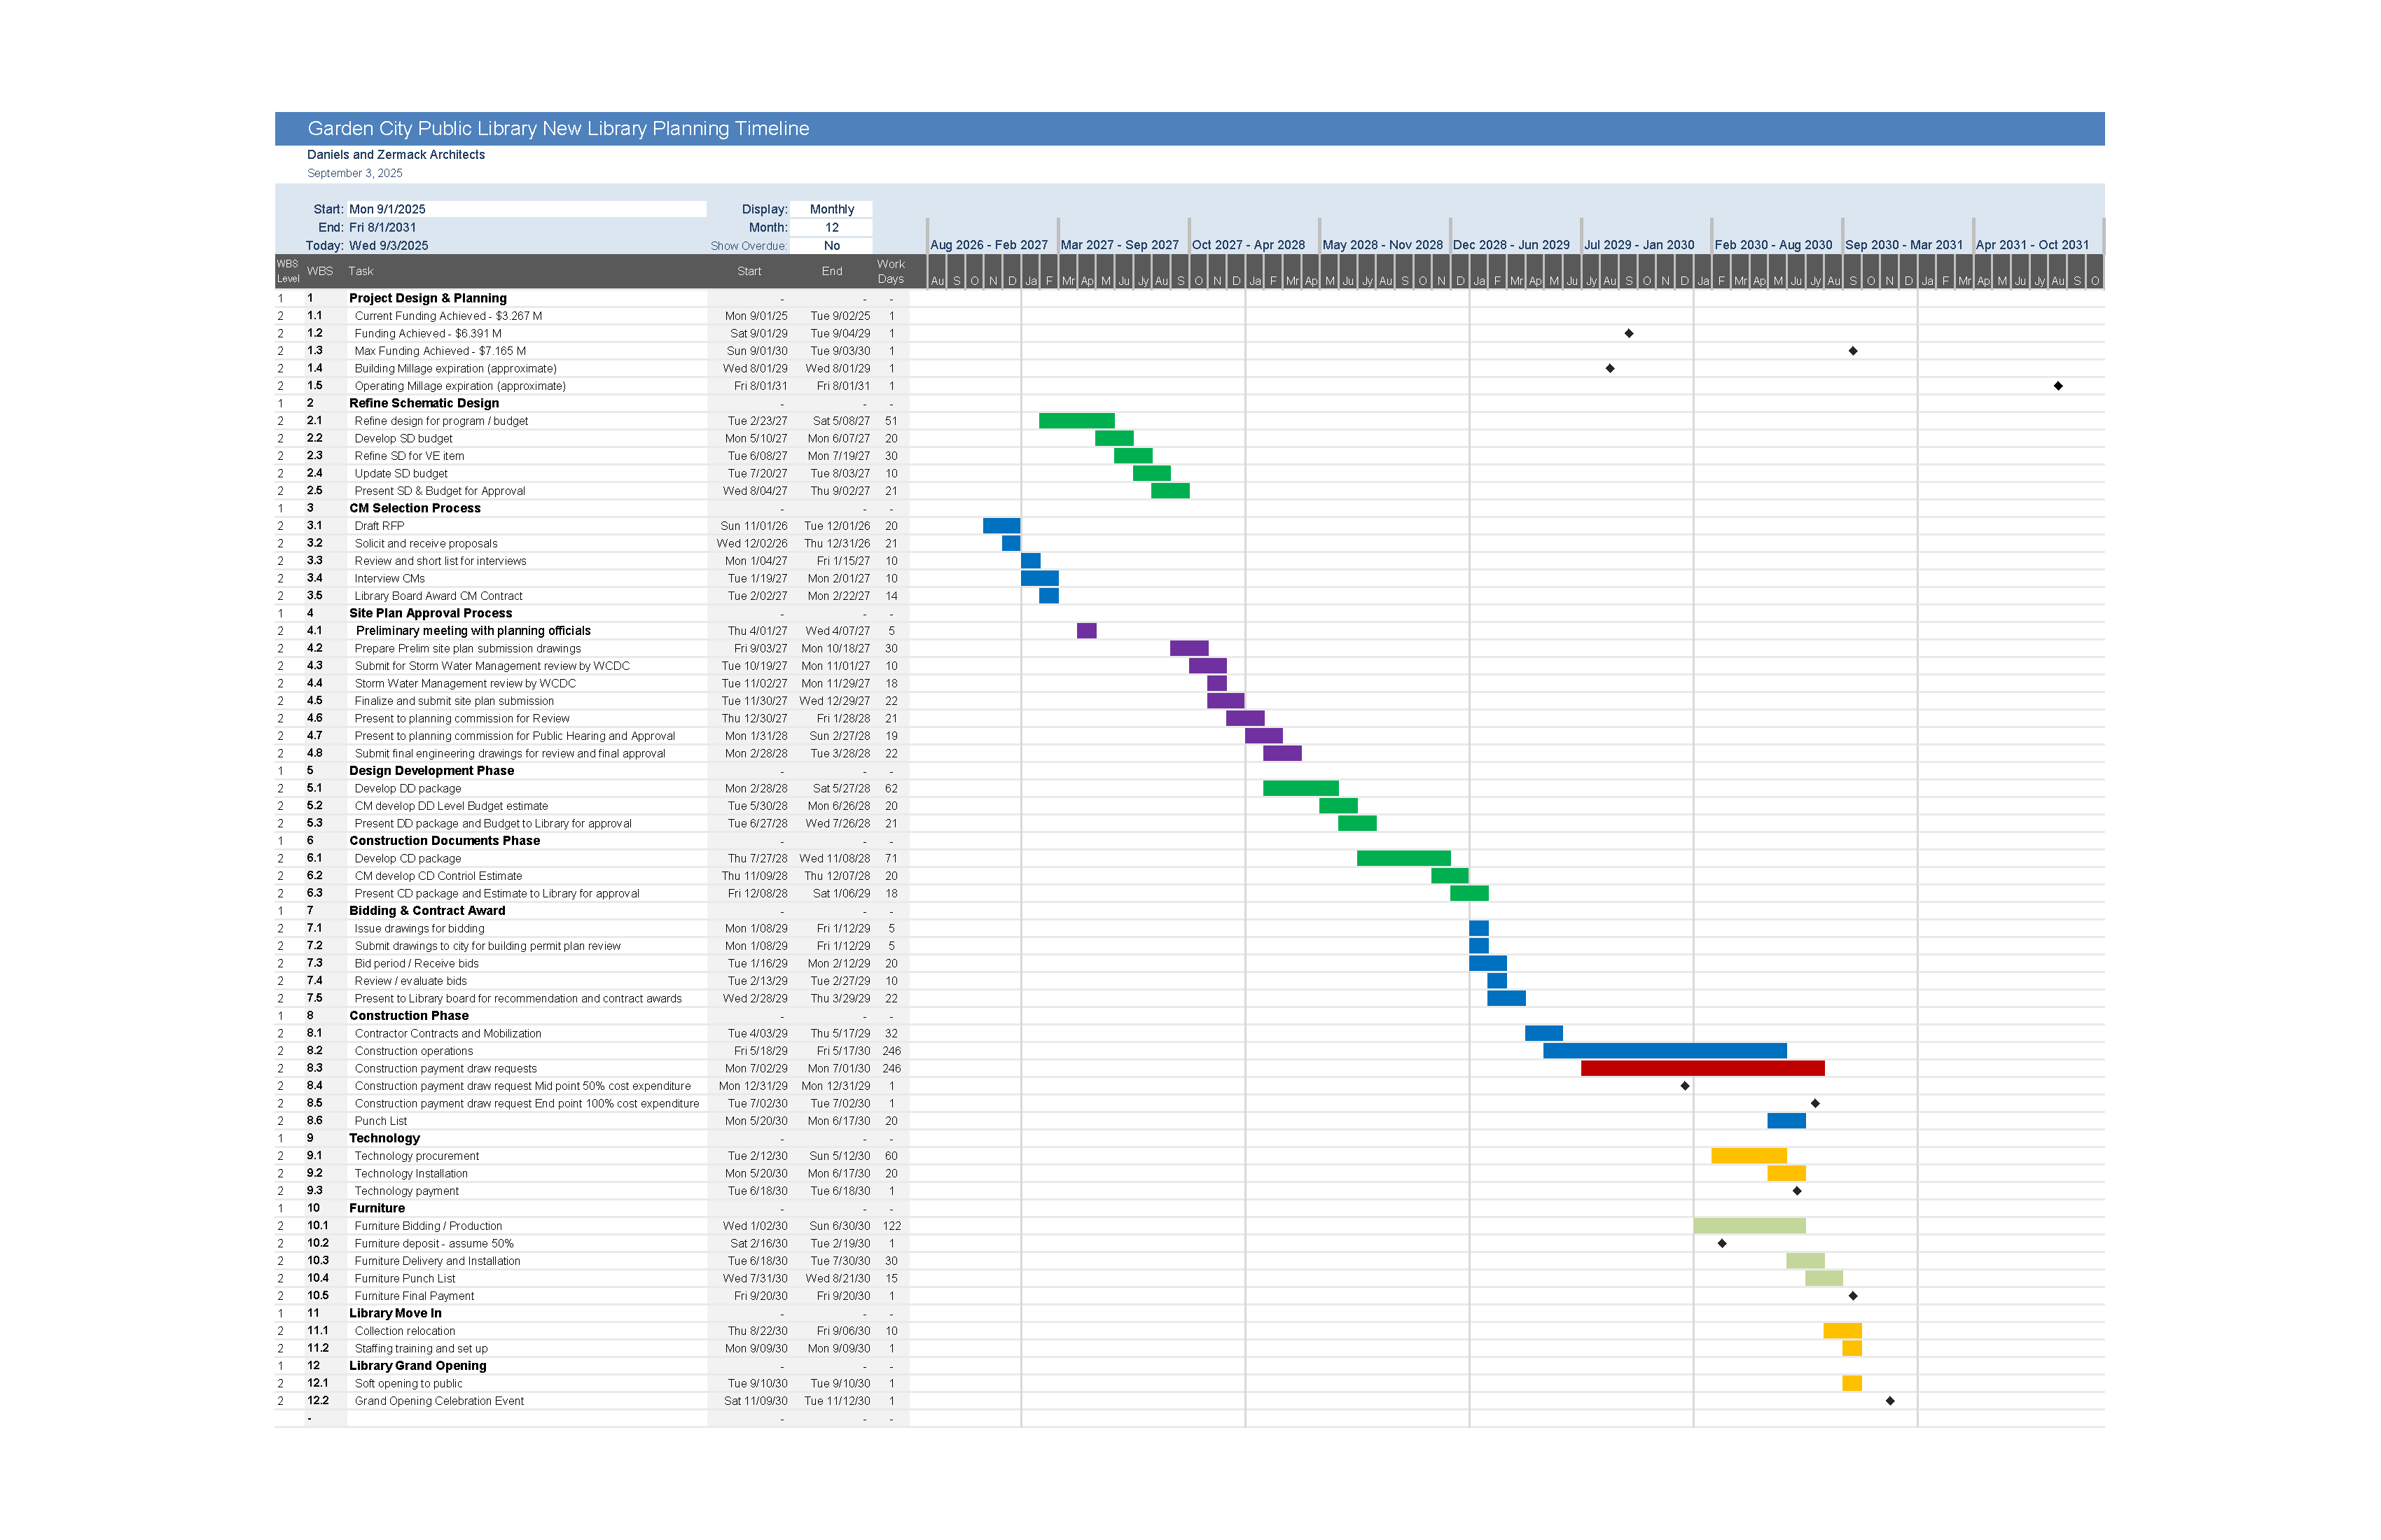Select the Display Monthly field
The image size is (2381, 1540).
point(831,209)
